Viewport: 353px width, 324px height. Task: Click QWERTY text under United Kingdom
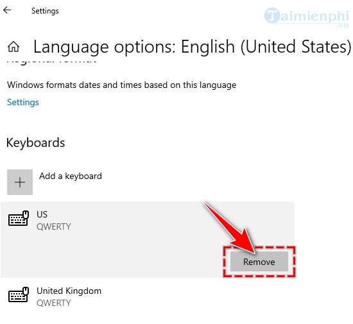point(54,303)
